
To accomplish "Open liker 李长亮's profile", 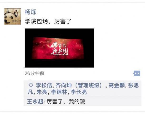I will click(79, 92).
